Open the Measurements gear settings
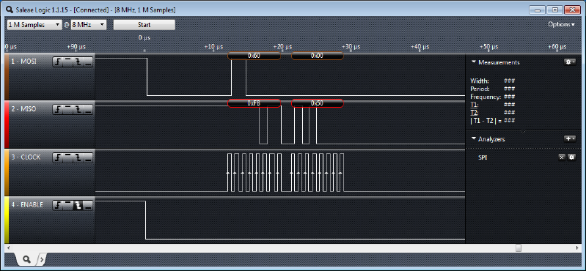This screenshot has width=586, height=271. point(570,62)
